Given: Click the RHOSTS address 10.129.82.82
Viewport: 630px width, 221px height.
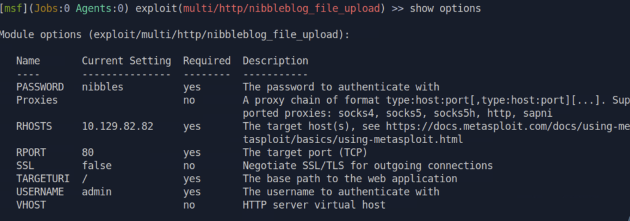Looking at the screenshot, I should coord(118,126).
